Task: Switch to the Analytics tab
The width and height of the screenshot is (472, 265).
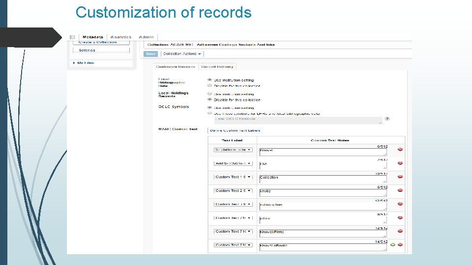Action: coord(121,37)
